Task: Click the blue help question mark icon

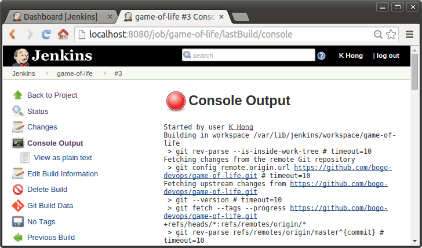Action: pos(321,55)
